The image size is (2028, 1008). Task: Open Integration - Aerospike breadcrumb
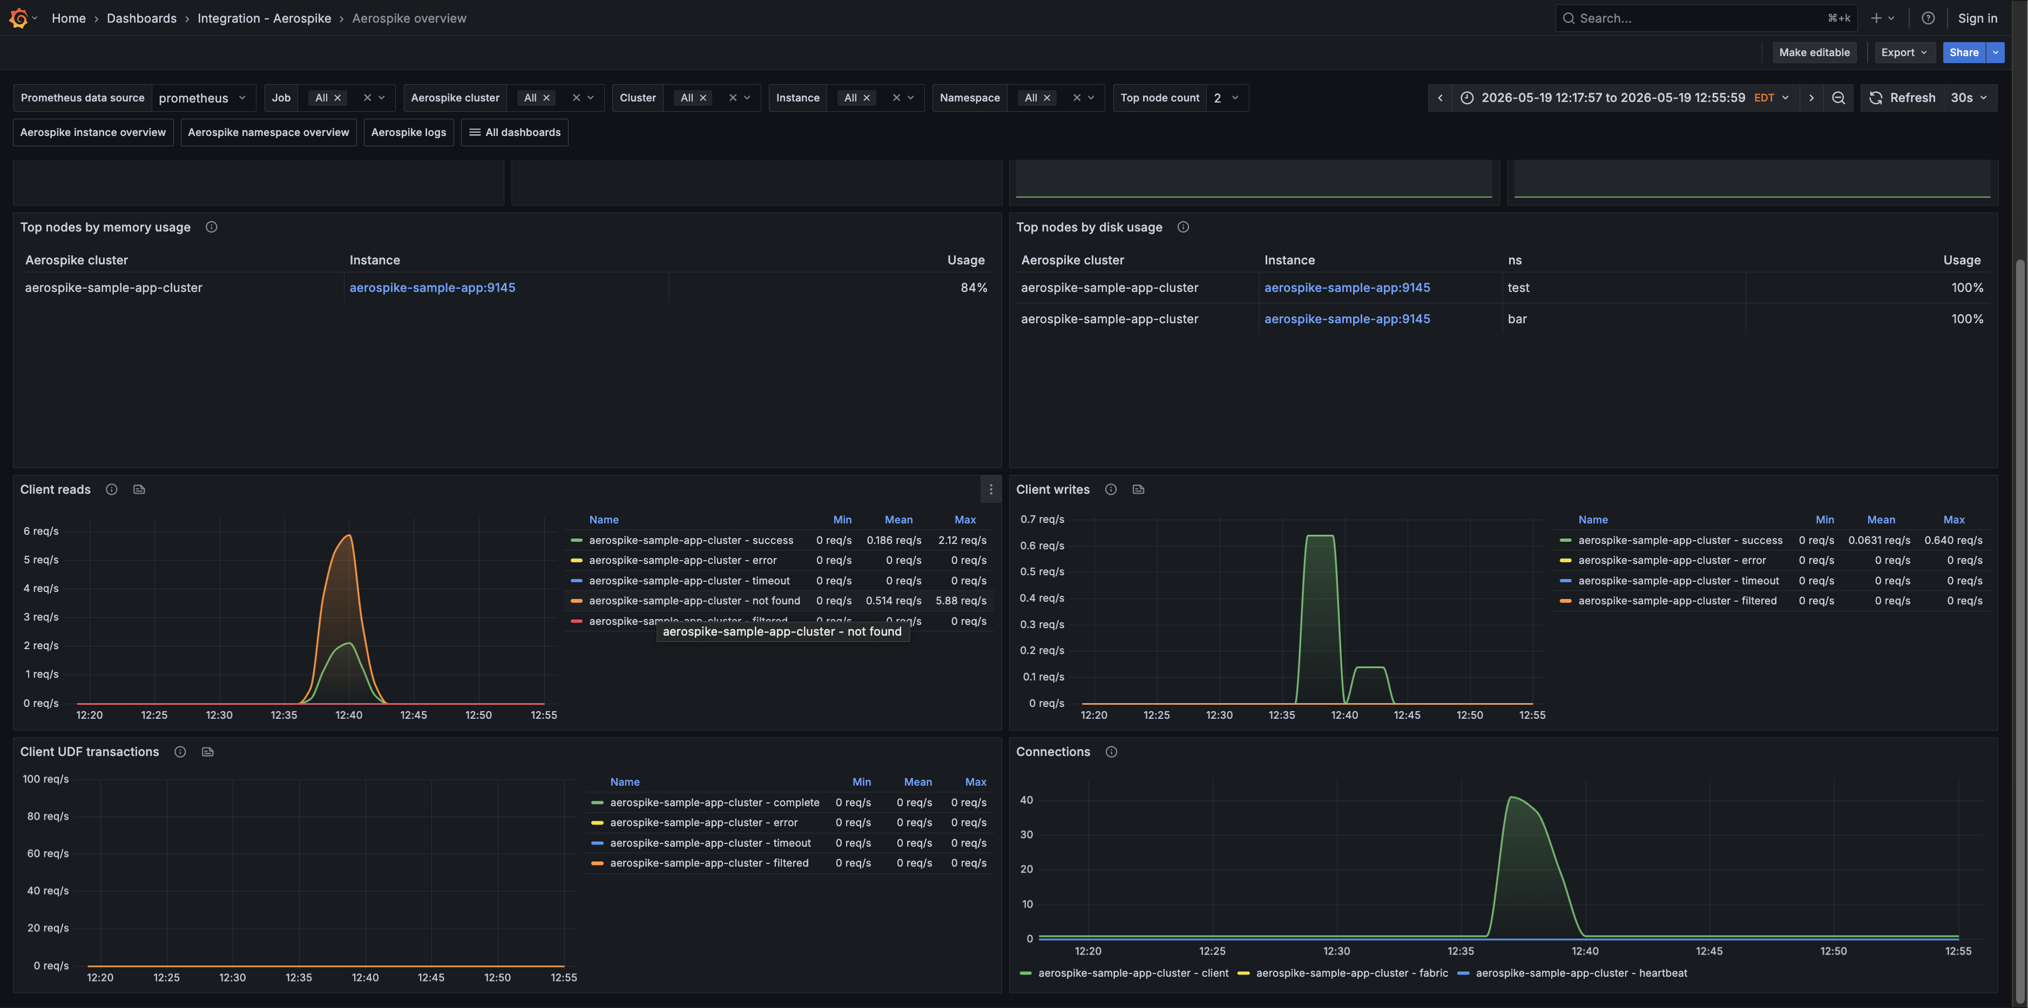click(x=263, y=18)
